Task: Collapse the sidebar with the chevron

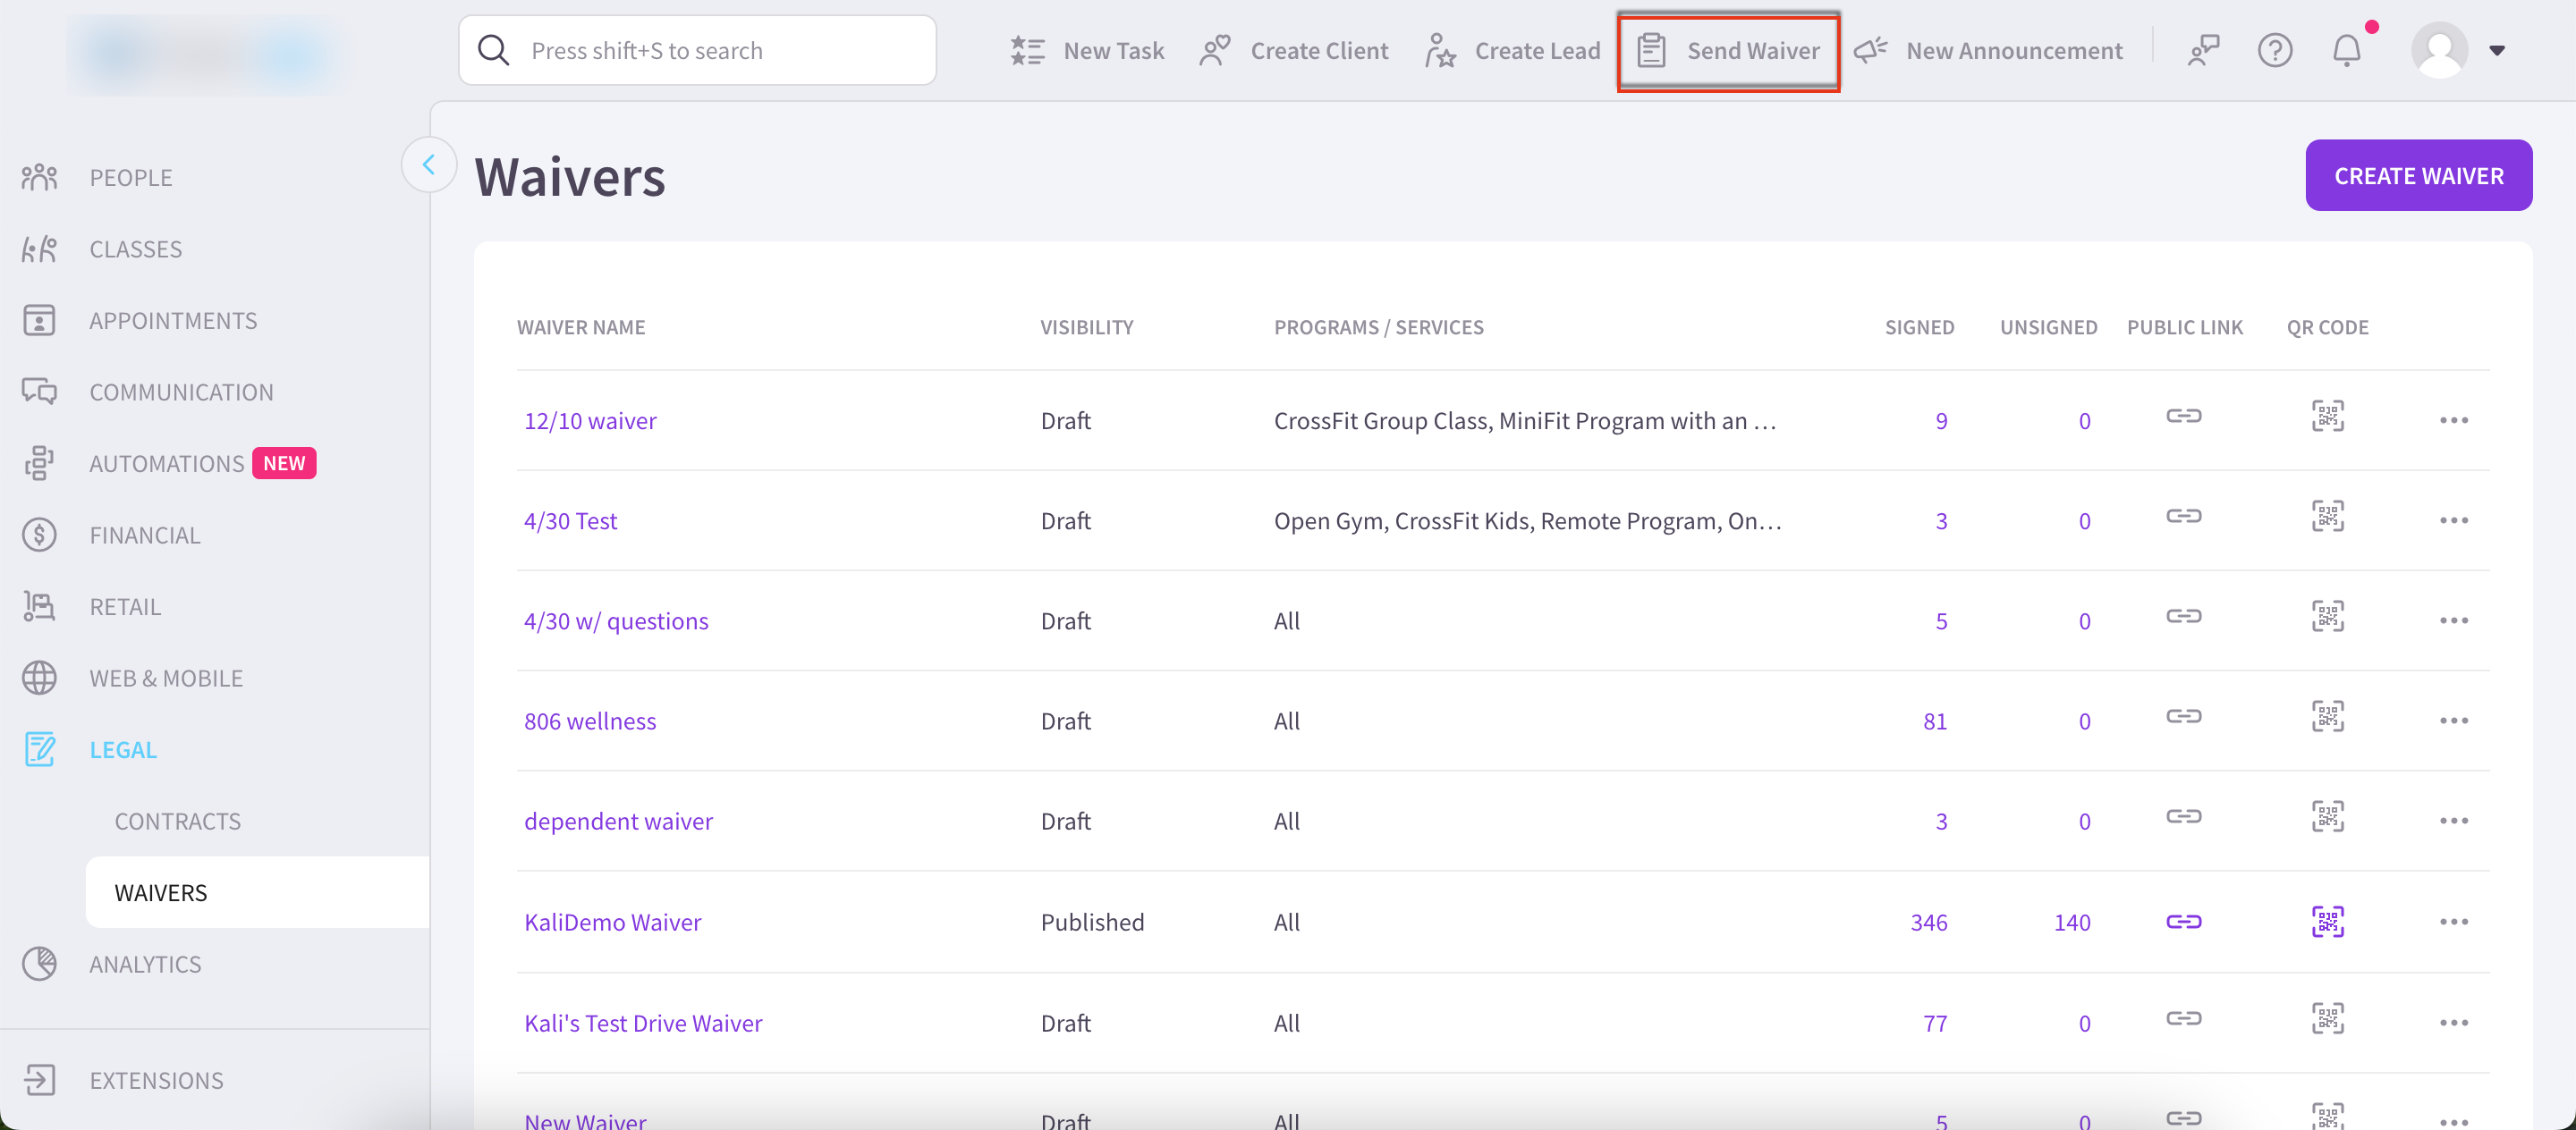Action: [429, 164]
